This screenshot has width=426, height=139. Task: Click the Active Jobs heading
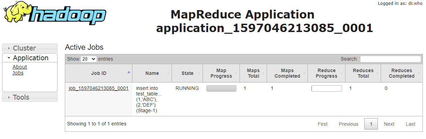point(84,47)
